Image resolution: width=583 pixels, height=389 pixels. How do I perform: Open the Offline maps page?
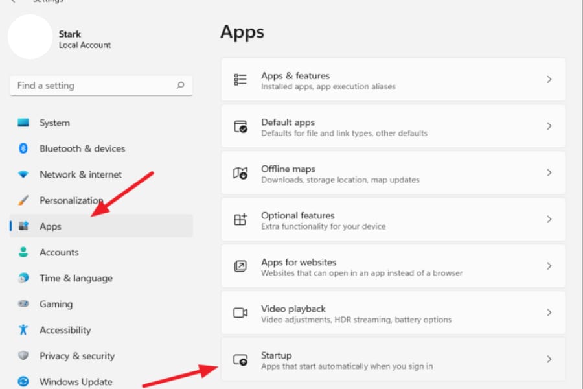click(x=393, y=172)
